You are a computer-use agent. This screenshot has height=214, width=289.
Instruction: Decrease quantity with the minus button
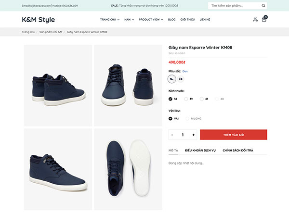(172, 135)
